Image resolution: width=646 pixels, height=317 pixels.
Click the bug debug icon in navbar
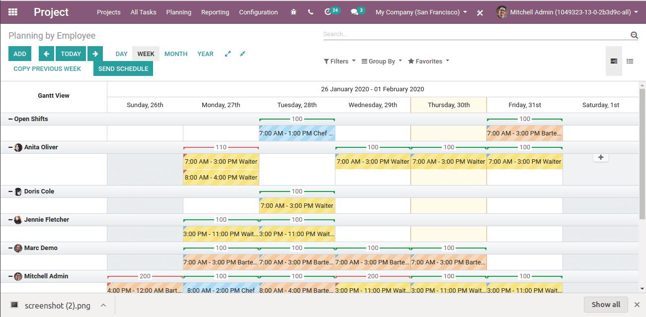point(294,12)
